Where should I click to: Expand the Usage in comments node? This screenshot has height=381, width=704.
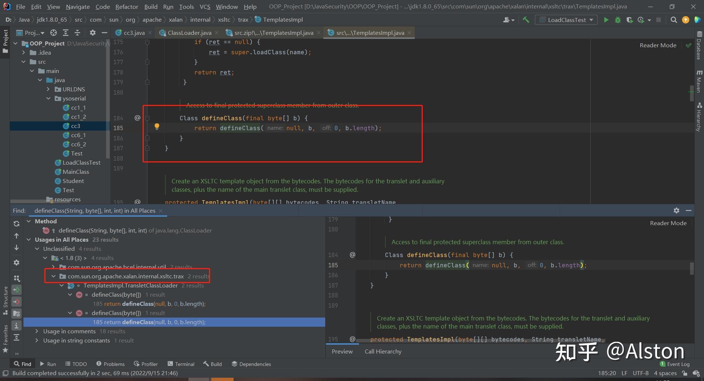[37, 331]
